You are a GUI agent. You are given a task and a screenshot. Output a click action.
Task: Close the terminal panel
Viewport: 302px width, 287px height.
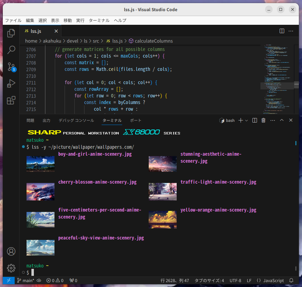pyautogui.click(x=291, y=120)
